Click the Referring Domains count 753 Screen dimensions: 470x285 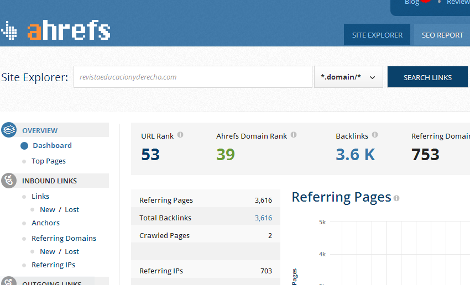[425, 155]
